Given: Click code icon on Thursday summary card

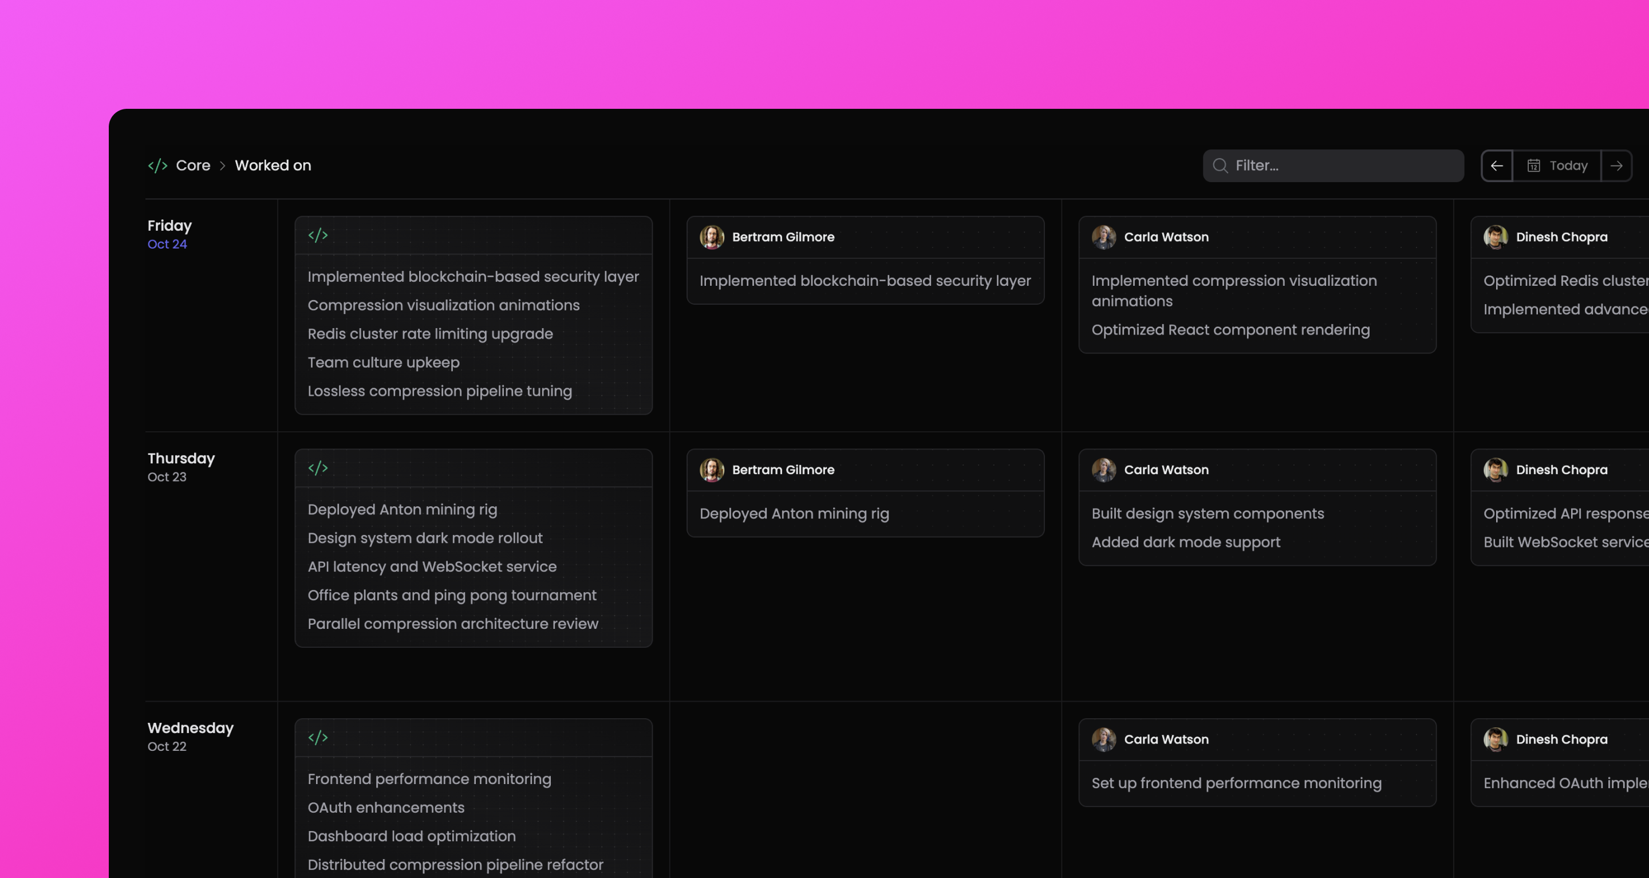Looking at the screenshot, I should pyautogui.click(x=318, y=468).
